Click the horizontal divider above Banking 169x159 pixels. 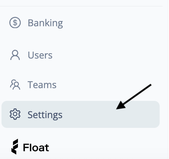[x=81, y=6]
